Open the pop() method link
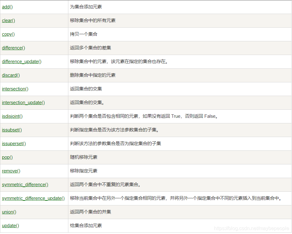 (x=7, y=158)
